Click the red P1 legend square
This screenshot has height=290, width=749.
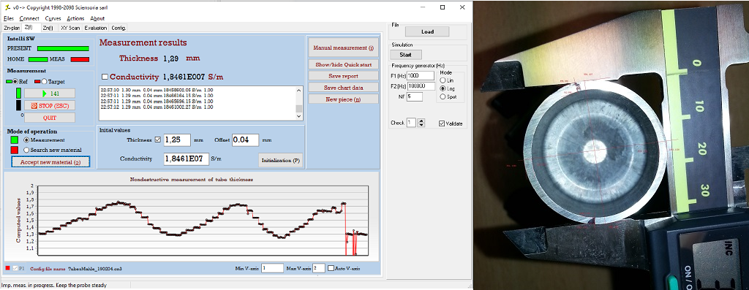click(x=7, y=269)
